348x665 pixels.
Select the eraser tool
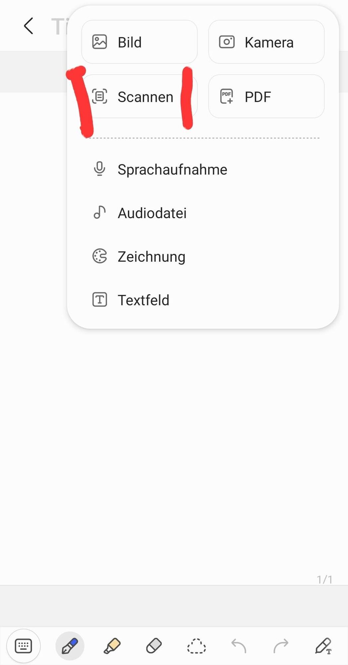pos(154,646)
